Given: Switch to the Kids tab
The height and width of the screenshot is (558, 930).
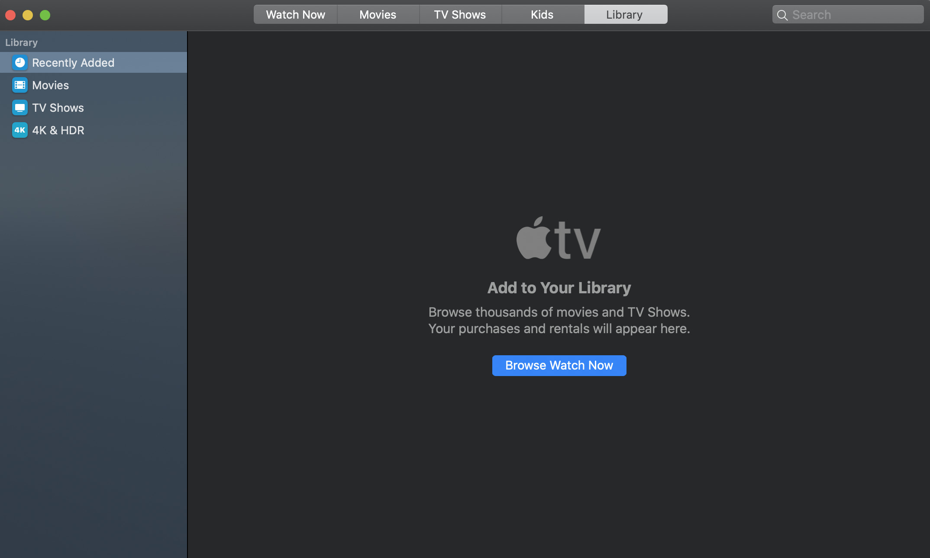Looking at the screenshot, I should pyautogui.click(x=542, y=15).
